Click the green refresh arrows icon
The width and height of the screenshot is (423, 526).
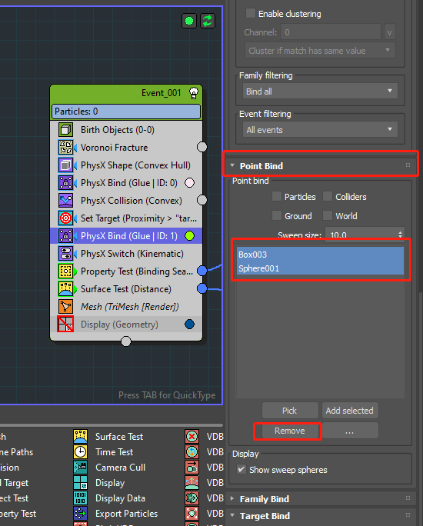pos(208,21)
